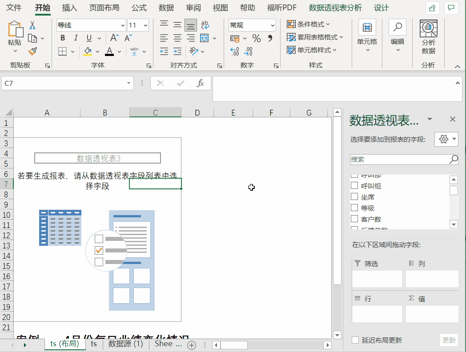Click Merge and Center icon
This screenshot has width=466, height=352.
[x=205, y=38]
